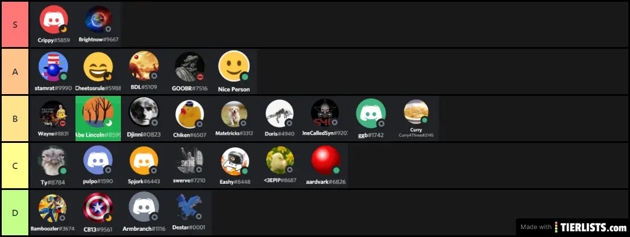
Task: Click the Curry4Three#2145 food avatar
Action: [x=416, y=112]
